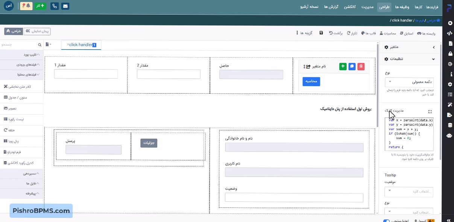
Task: Click the P logo at top right
Action: tap(449, 8)
